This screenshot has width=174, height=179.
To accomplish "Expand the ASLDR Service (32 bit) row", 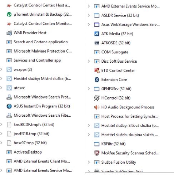I will click(x=89, y=15).
